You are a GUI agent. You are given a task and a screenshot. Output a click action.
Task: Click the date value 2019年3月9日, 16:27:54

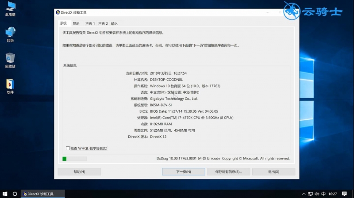click(x=168, y=73)
